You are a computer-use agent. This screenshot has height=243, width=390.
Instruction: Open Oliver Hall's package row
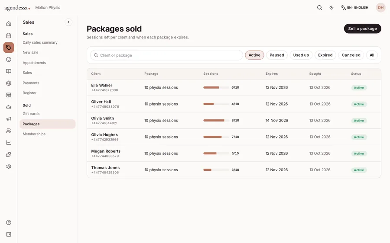tap(234, 104)
